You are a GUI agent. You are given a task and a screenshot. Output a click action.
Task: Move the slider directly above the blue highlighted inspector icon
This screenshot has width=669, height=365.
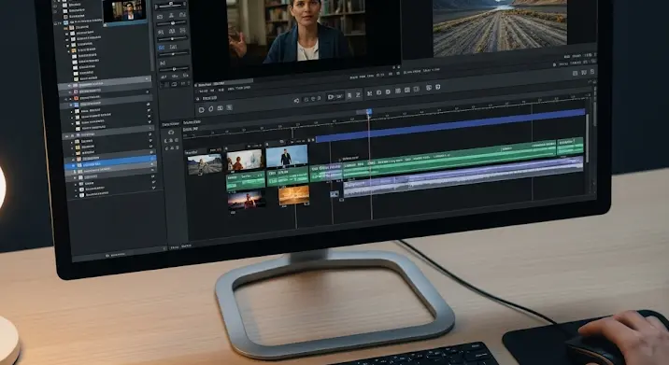point(172,39)
